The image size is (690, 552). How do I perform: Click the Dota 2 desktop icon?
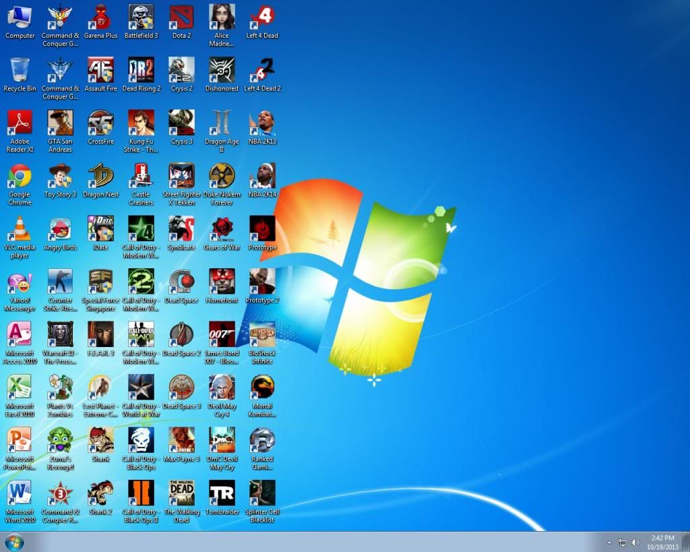click(182, 22)
